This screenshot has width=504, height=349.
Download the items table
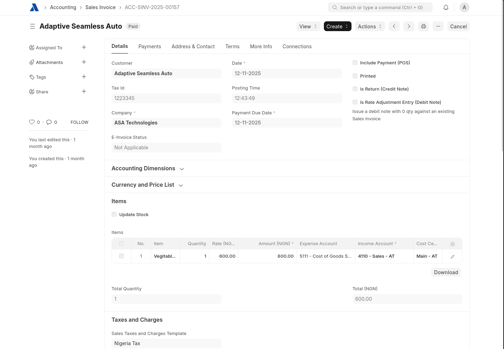446,272
